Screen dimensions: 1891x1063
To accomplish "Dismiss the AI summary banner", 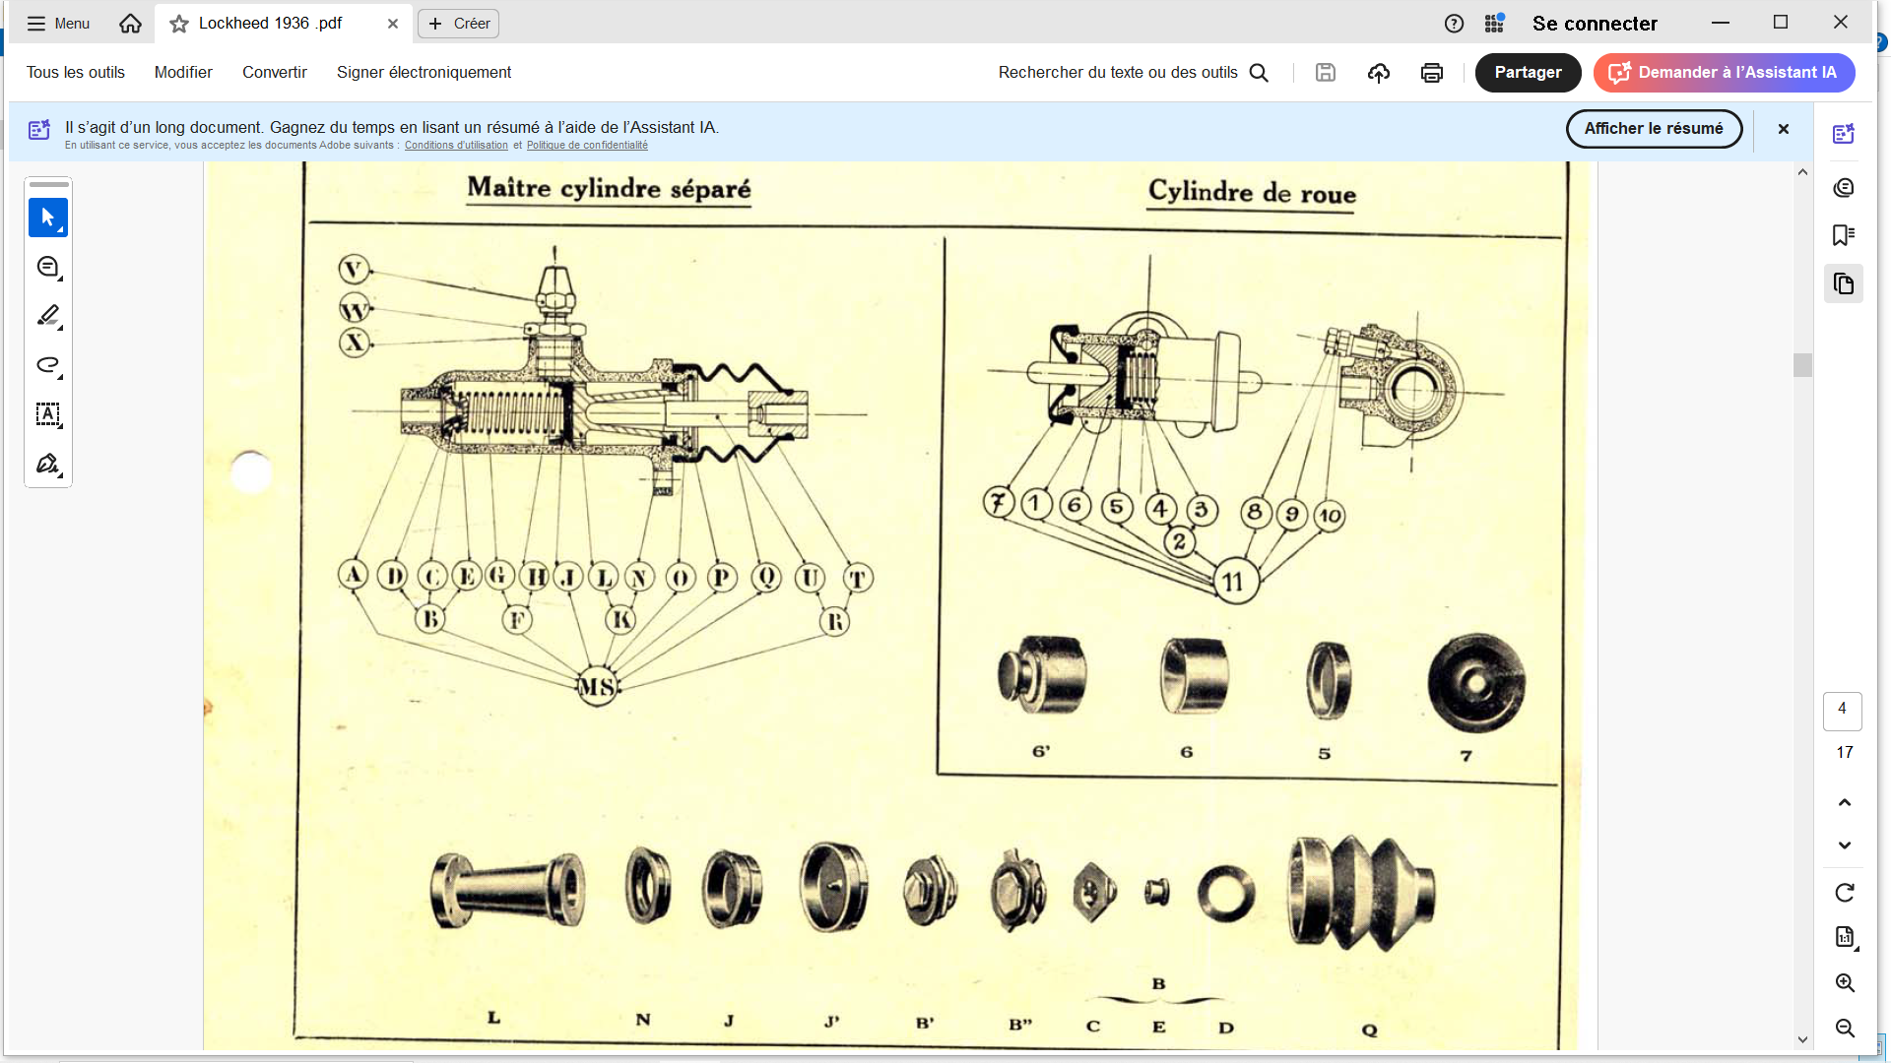I will coord(1783,129).
